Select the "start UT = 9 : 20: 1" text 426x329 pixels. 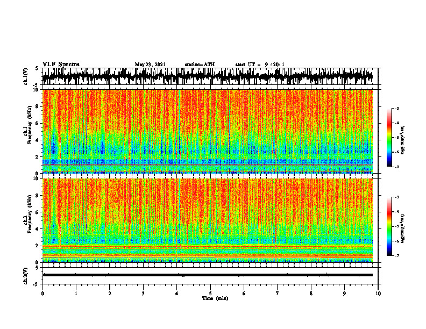tap(260, 65)
